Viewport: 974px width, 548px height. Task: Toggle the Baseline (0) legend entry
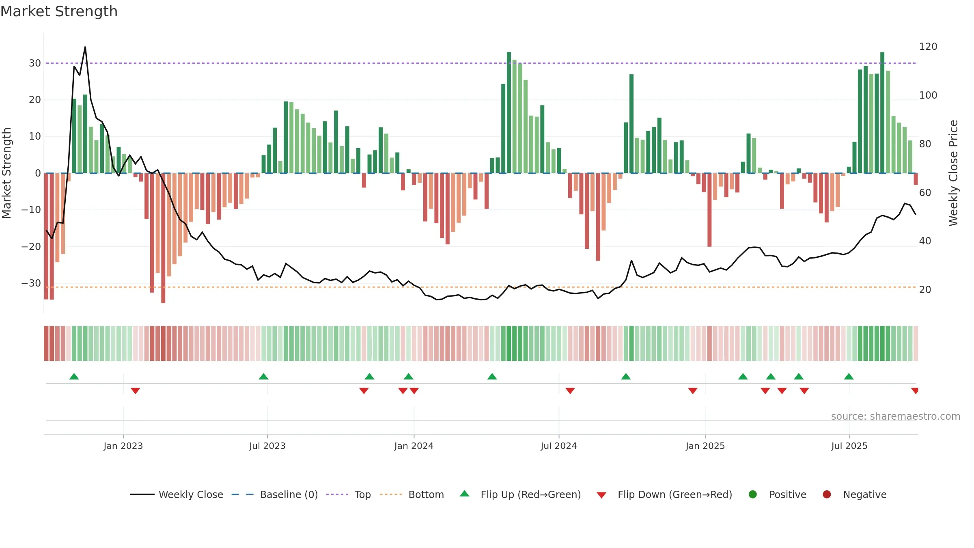click(x=275, y=494)
